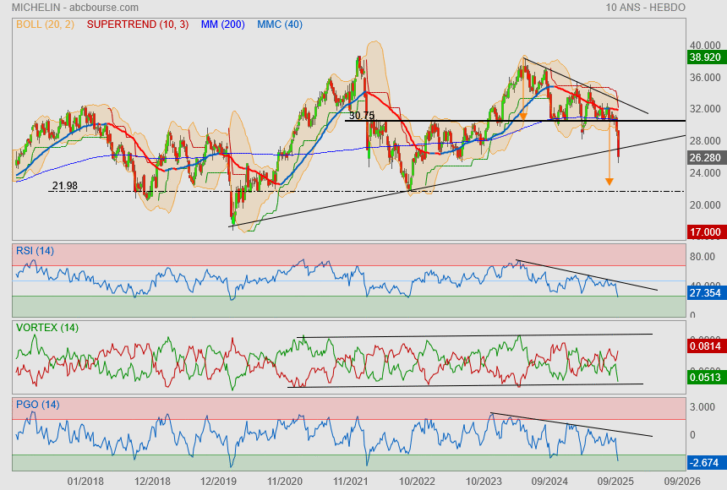Click the green 0.0513 vortex value tag
Image resolution: width=727 pixels, height=490 pixels.
point(704,380)
